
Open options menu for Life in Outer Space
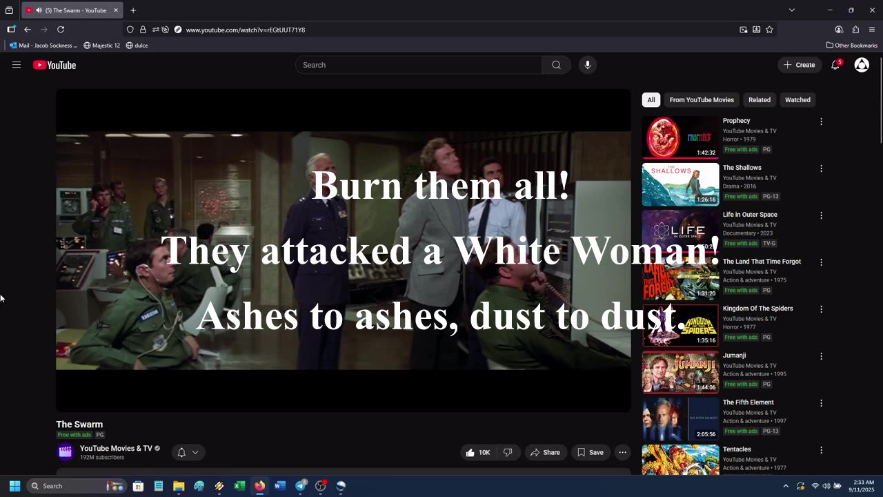(821, 215)
